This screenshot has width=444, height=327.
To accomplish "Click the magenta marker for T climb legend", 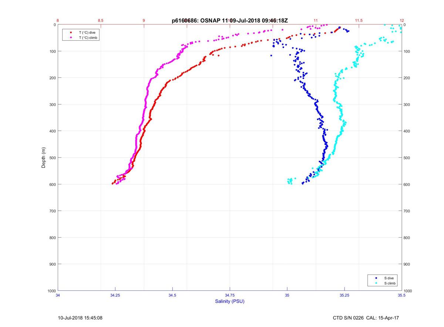I will [x=71, y=38].
